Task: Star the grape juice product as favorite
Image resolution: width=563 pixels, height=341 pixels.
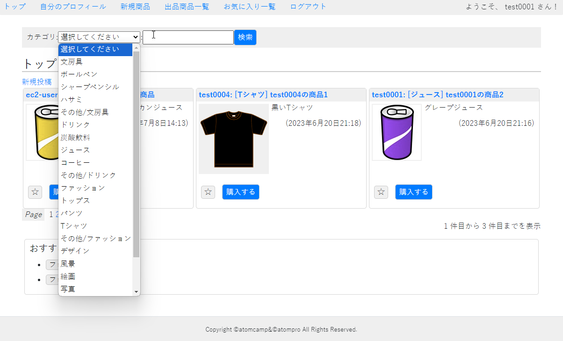Action: coord(381,192)
